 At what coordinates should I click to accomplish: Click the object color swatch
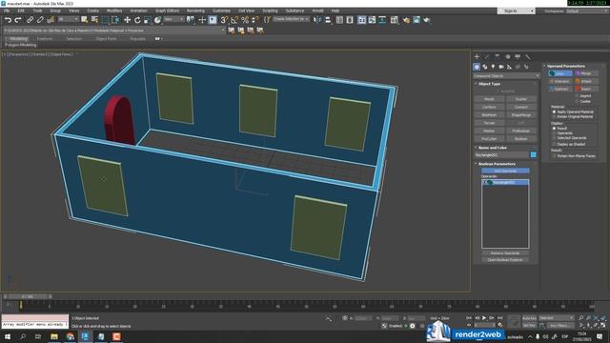[534, 154]
